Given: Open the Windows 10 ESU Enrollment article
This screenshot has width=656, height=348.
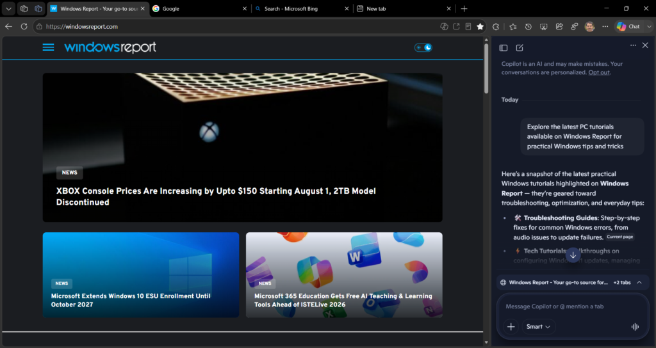Looking at the screenshot, I should 131,300.
